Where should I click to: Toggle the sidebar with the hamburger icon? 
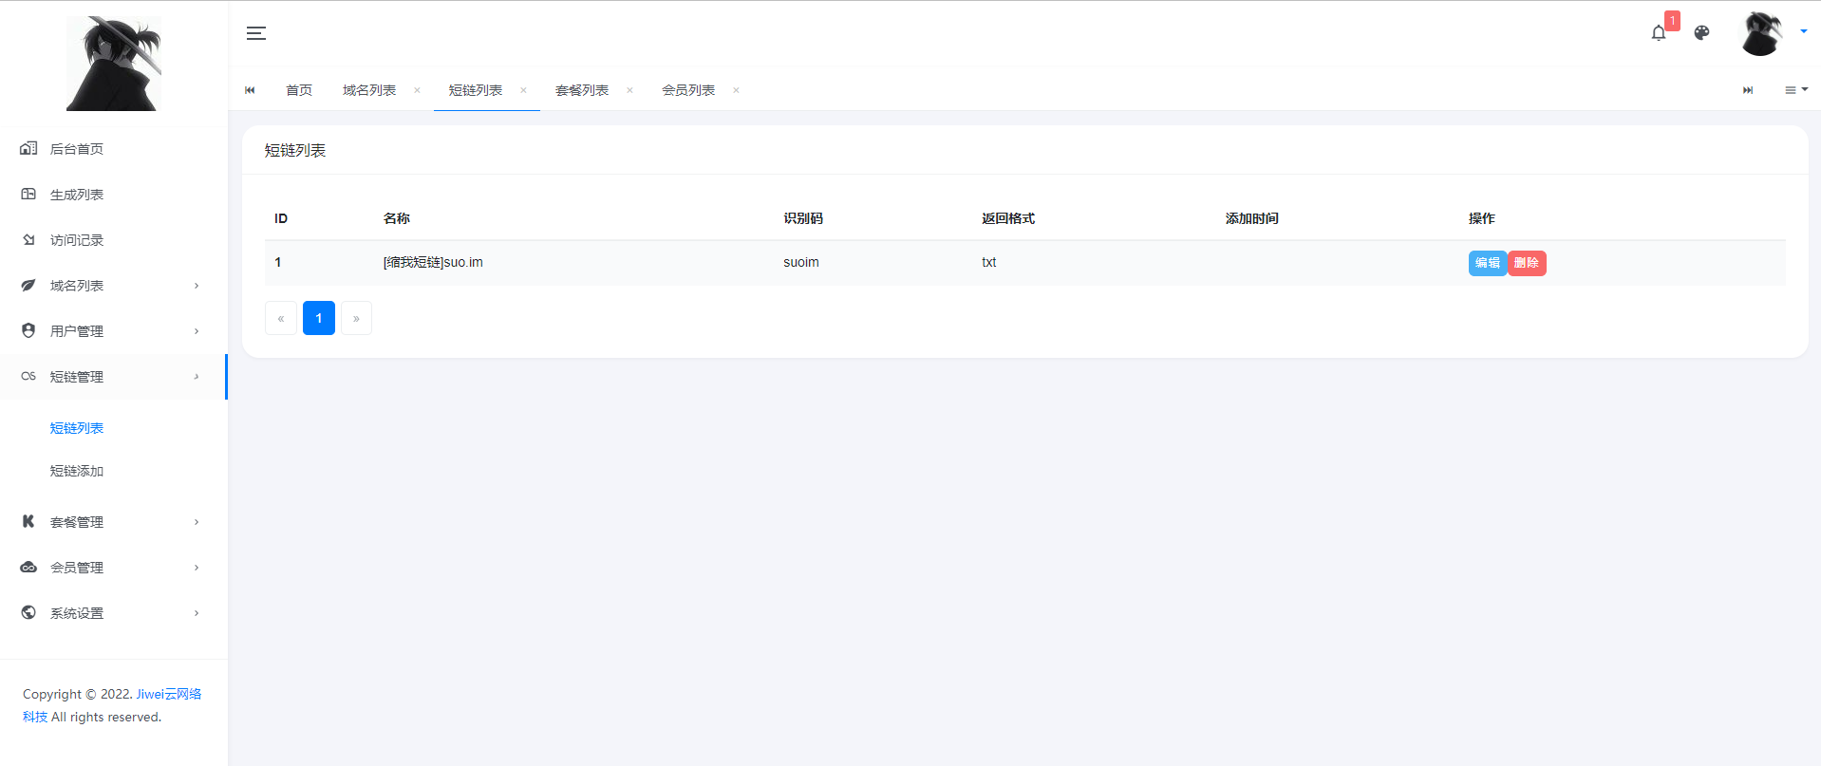coord(256,33)
